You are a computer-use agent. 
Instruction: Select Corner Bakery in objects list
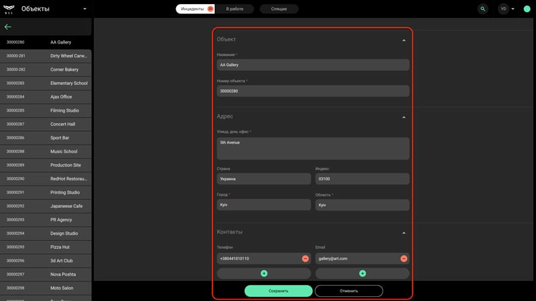[x=46, y=70]
